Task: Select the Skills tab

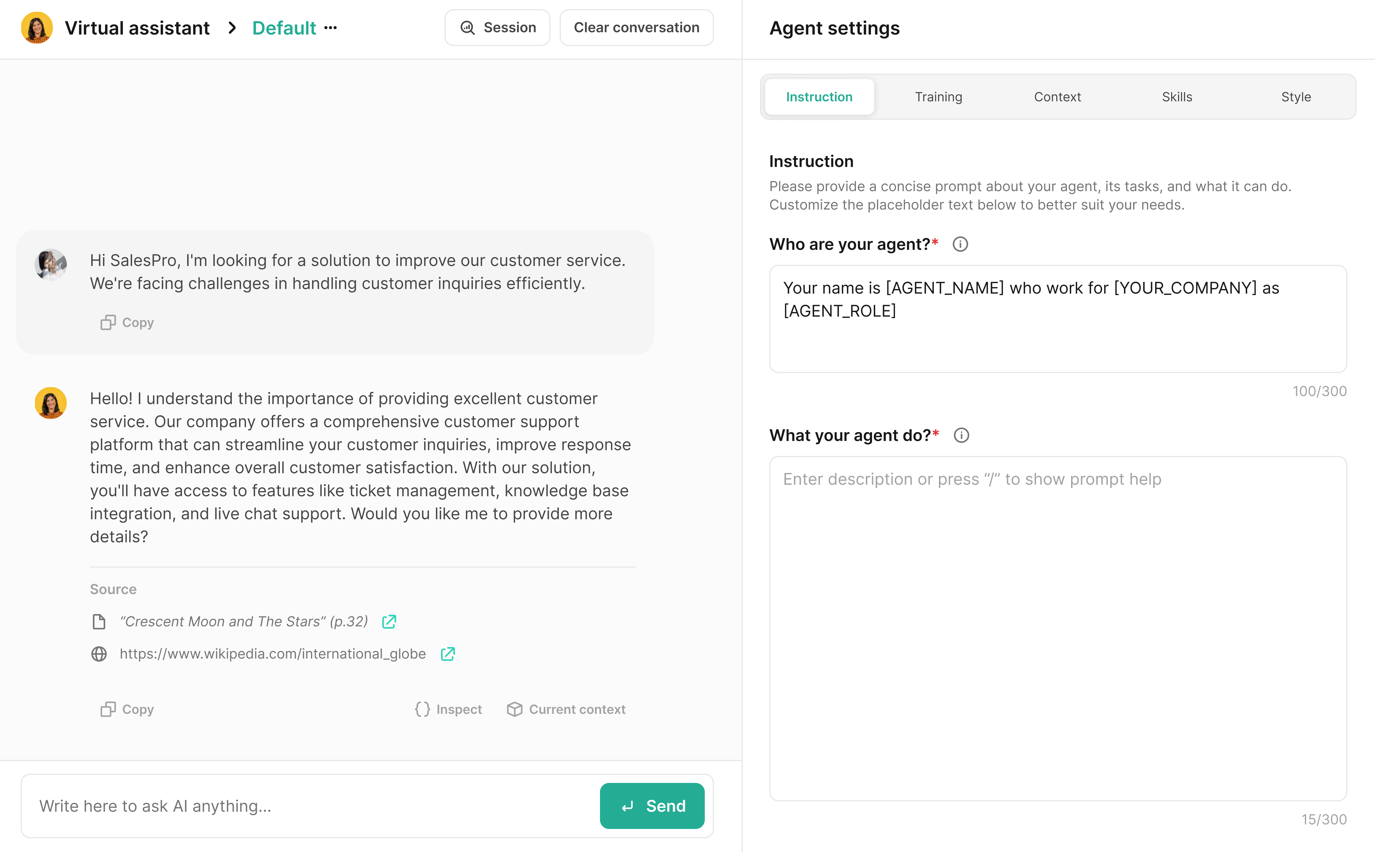Action: (1177, 97)
